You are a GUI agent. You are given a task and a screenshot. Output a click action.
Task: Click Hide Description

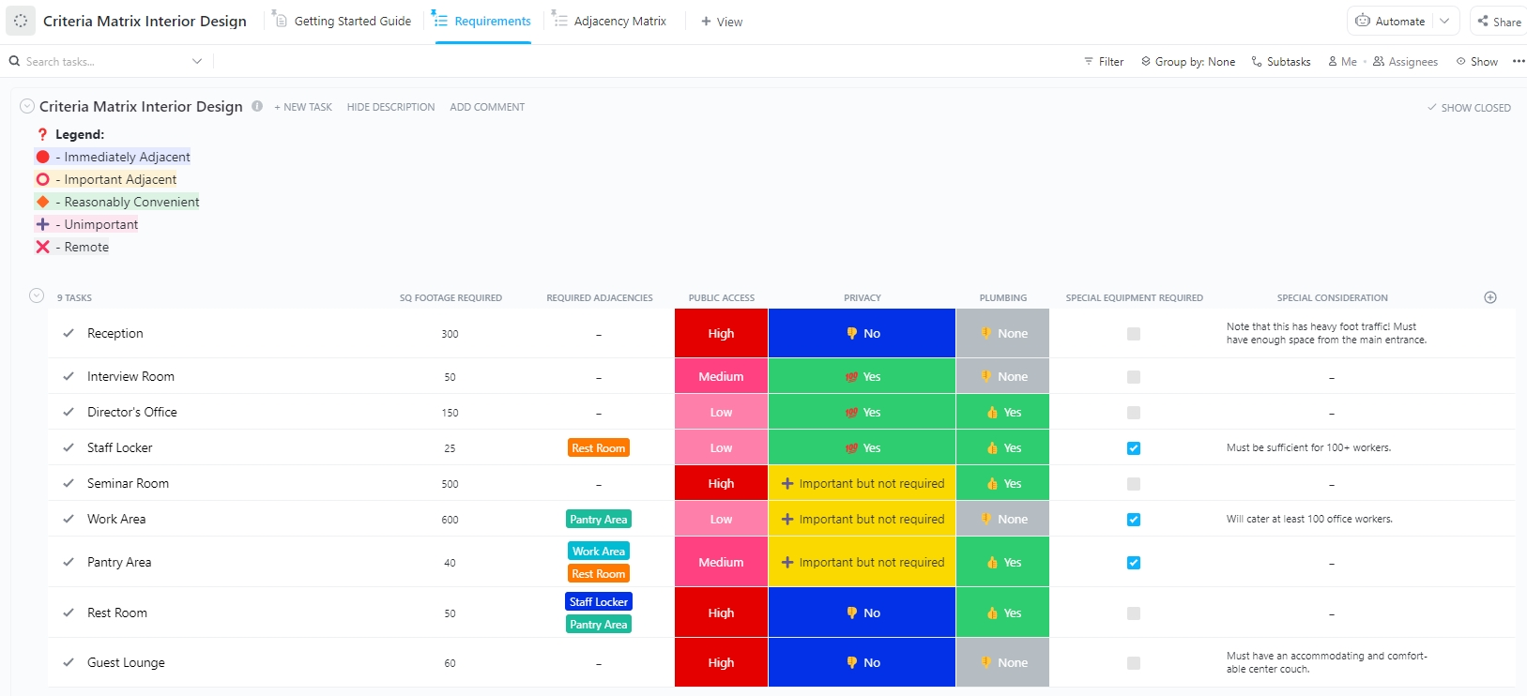pos(390,107)
